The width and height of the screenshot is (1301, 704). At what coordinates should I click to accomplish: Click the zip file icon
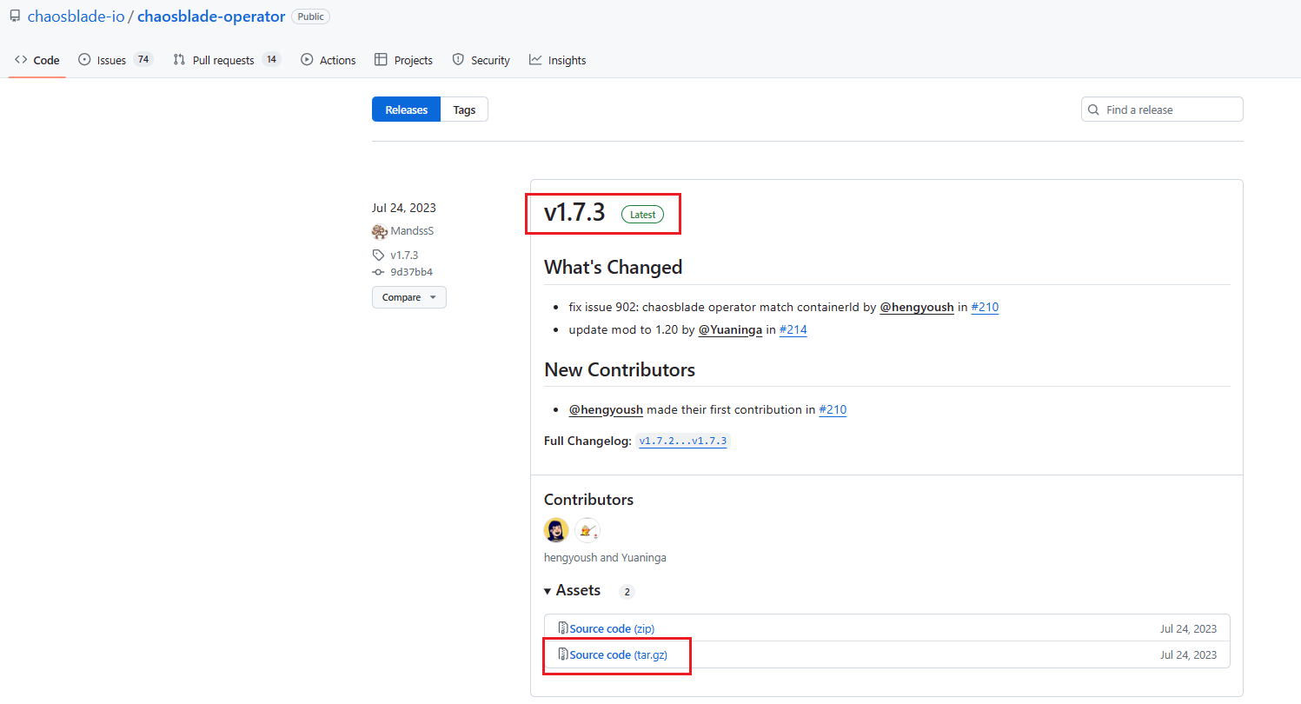[x=563, y=628]
